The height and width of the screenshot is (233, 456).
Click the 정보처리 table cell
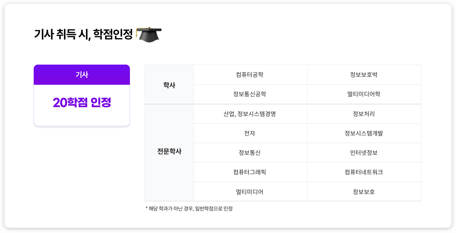click(364, 114)
